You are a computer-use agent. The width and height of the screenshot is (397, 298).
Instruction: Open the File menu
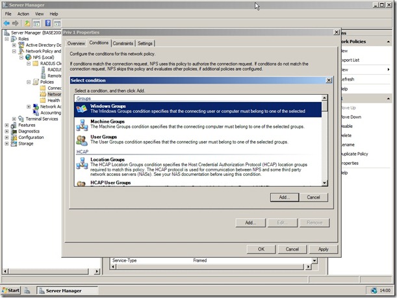coord(8,14)
